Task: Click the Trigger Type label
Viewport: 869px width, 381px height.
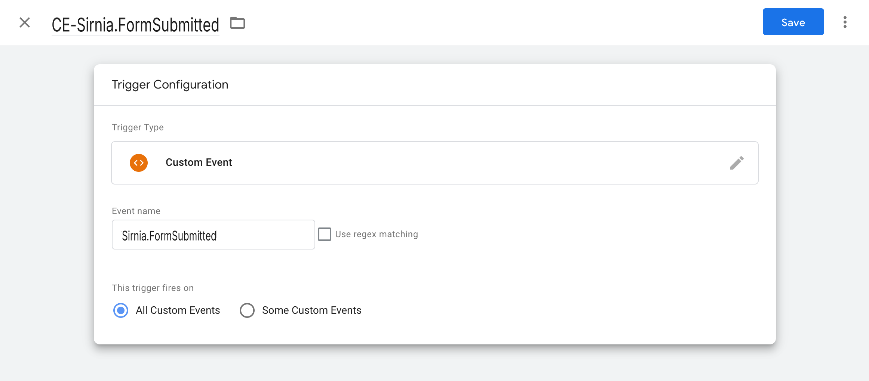Action: (x=138, y=127)
